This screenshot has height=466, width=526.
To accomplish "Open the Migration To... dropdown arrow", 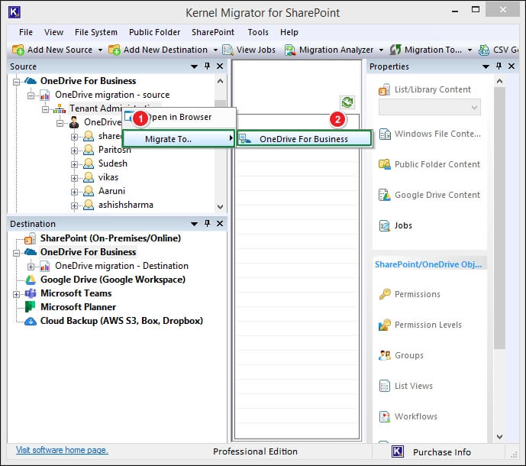I will coord(470,50).
